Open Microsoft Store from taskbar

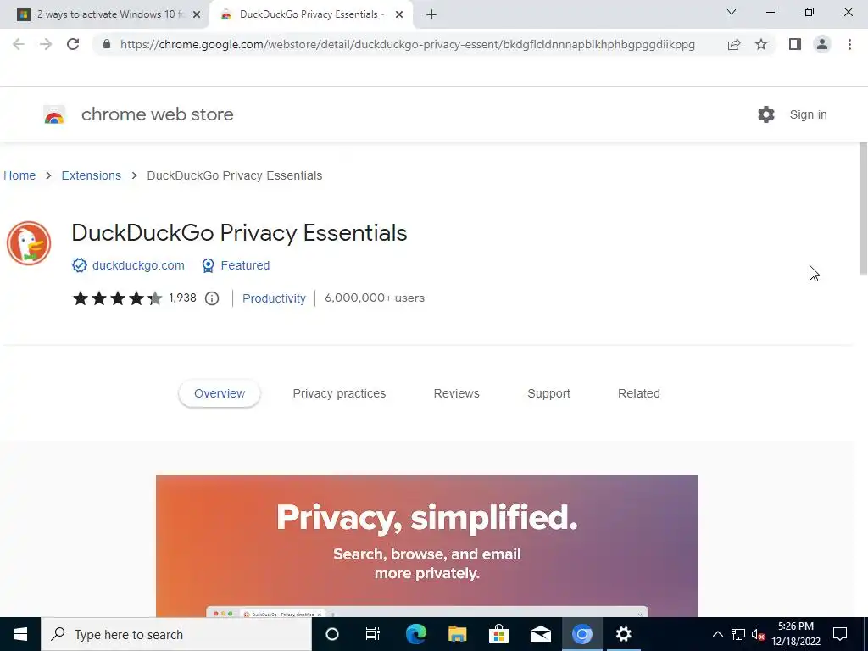498,634
